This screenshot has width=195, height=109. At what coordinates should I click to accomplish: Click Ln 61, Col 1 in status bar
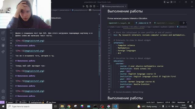tap(150, 102)
